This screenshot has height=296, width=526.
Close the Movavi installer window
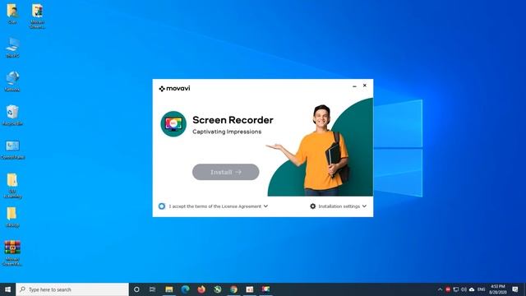point(365,86)
